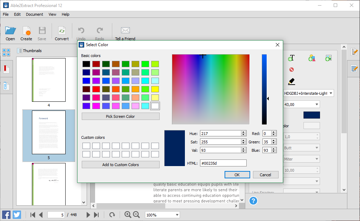Decrease the Val value stepper

click(x=244, y=151)
